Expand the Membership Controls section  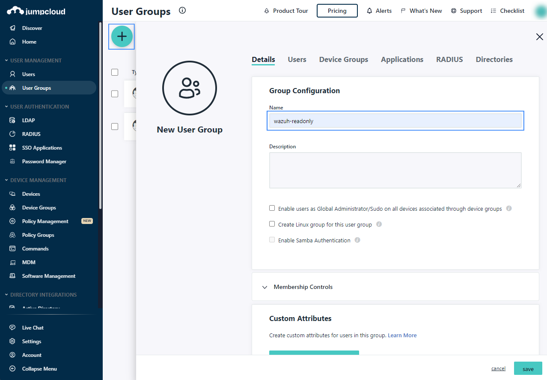(x=265, y=287)
